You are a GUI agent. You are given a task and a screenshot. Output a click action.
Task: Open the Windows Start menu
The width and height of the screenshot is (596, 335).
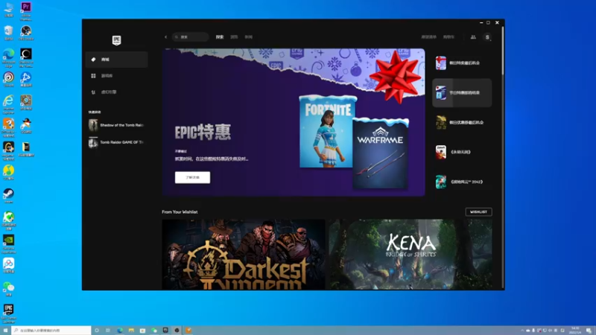[5, 331]
